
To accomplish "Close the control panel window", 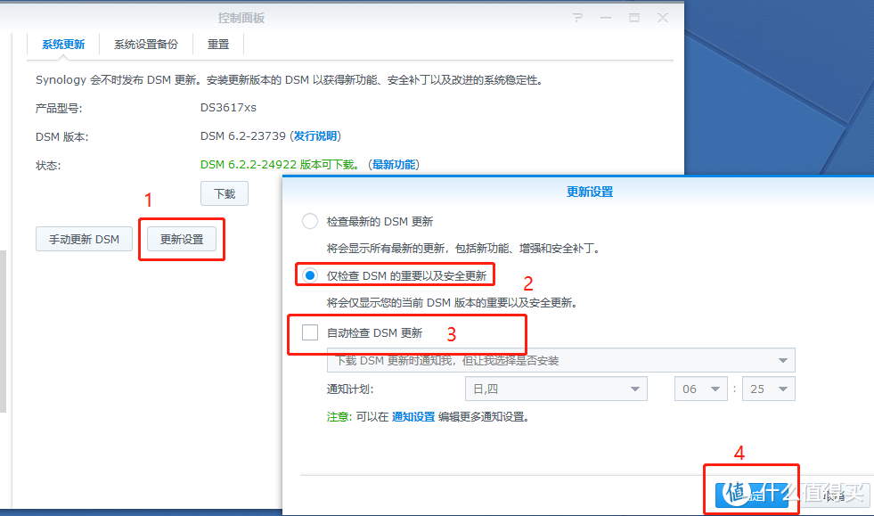I will pos(663,18).
